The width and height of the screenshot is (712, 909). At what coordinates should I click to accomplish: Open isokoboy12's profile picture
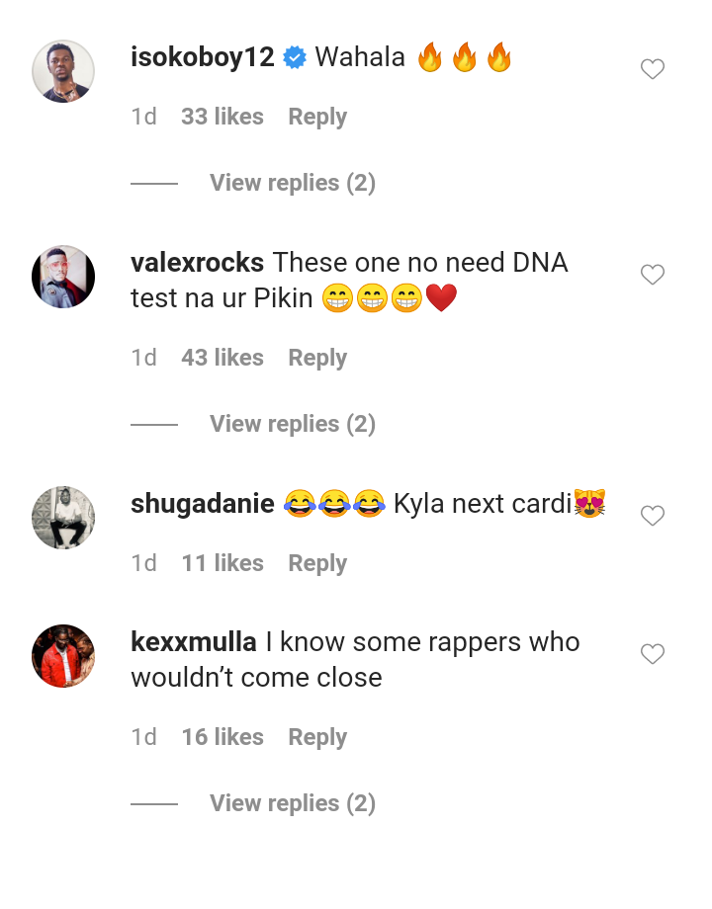coord(62,69)
